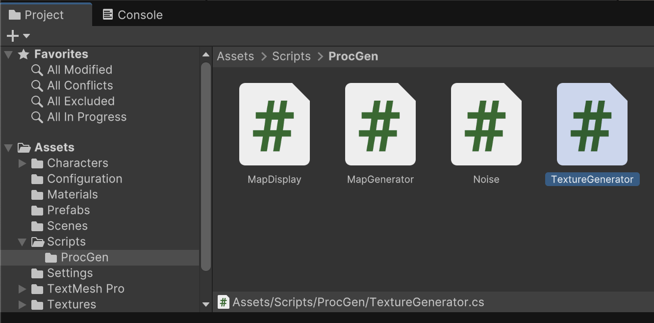Click the TextureGenerator script icon
Image resolution: width=654 pixels, height=323 pixels.
point(592,124)
